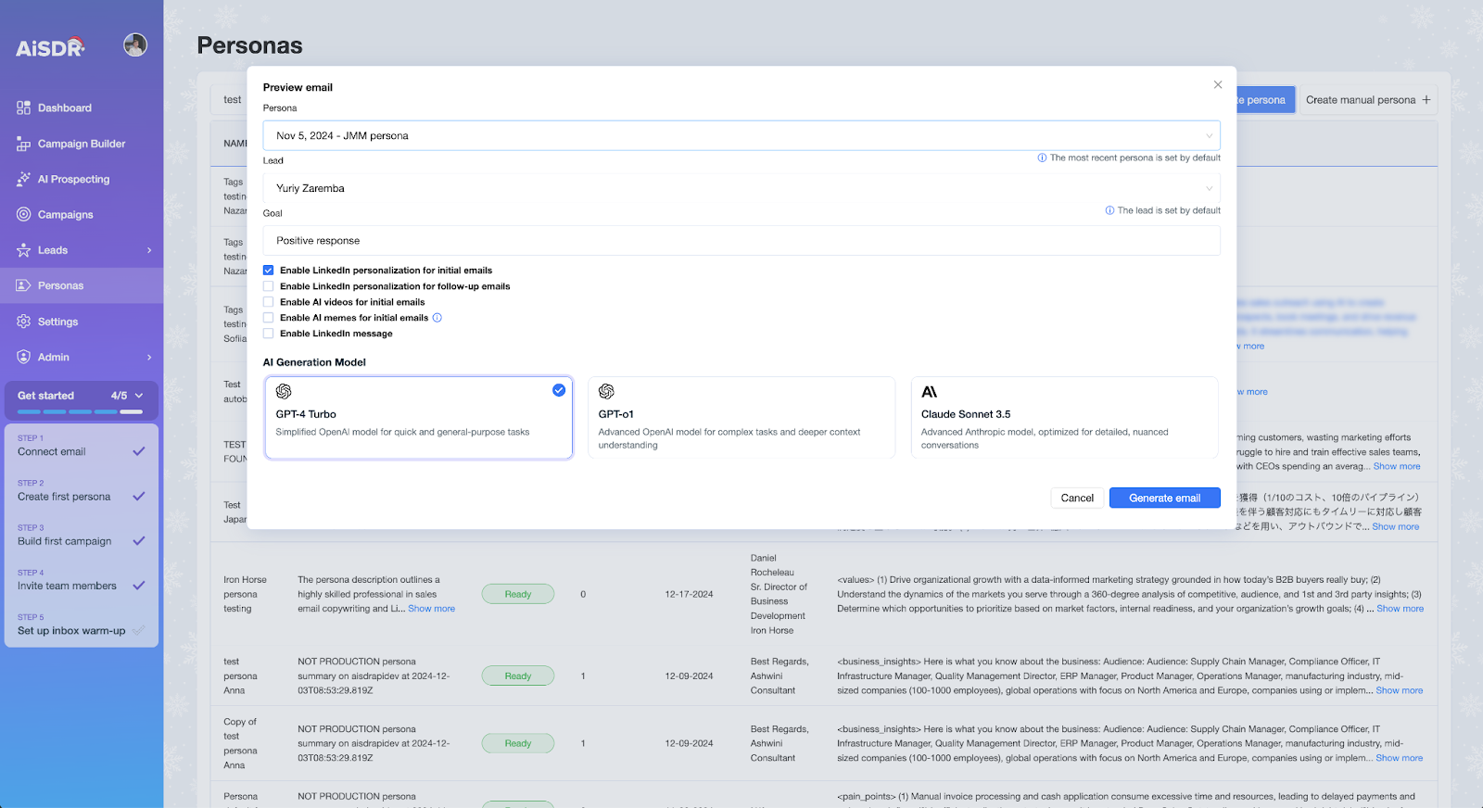Click the test search field above personas table
Viewport: 1483px width, 808px height.
(232, 100)
